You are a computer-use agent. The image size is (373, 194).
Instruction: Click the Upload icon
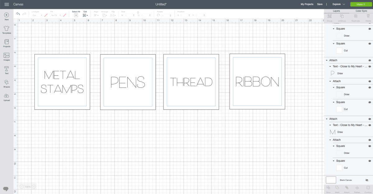pyautogui.click(x=7, y=97)
